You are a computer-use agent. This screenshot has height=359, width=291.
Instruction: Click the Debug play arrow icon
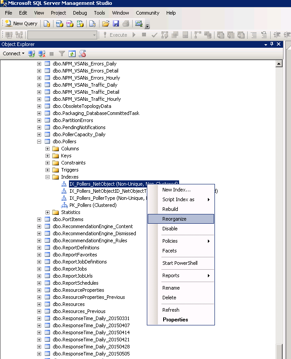pyautogui.click(x=134, y=35)
